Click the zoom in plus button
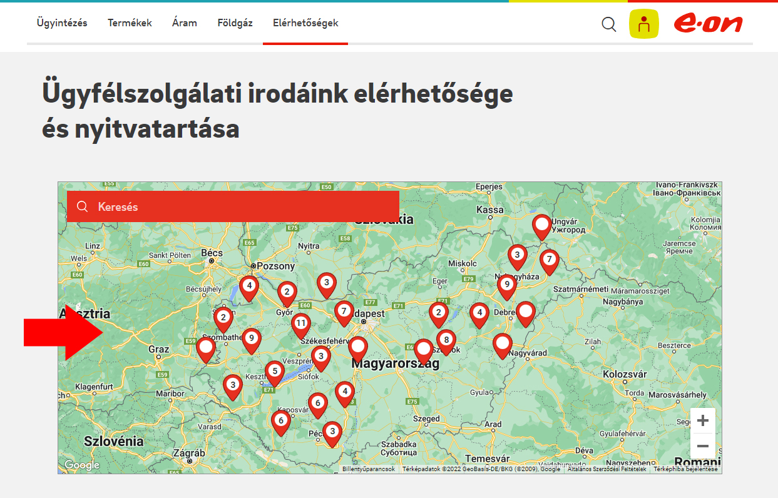Viewport: 778px width, 498px height. pyautogui.click(x=702, y=420)
